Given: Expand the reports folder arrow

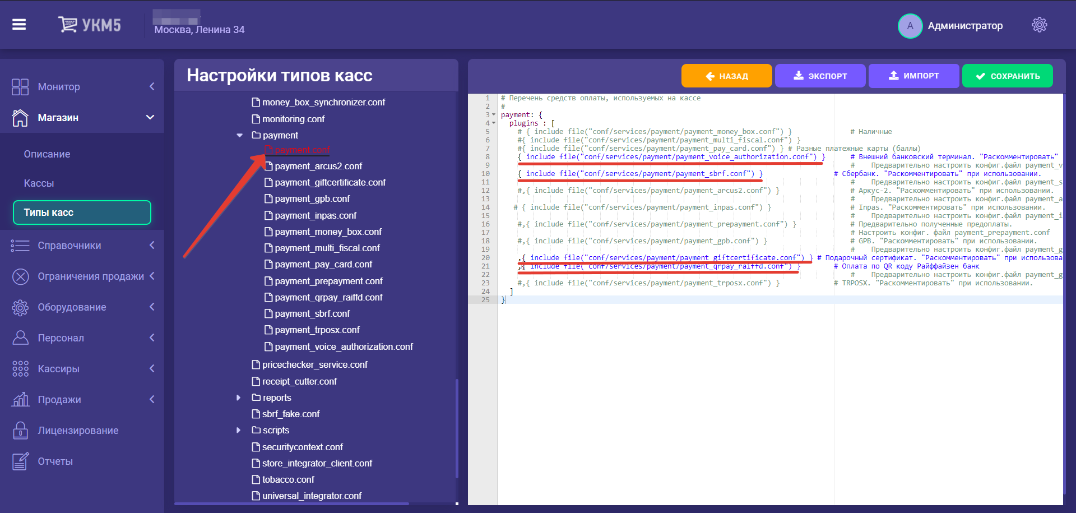Looking at the screenshot, I should coord(239,398).
